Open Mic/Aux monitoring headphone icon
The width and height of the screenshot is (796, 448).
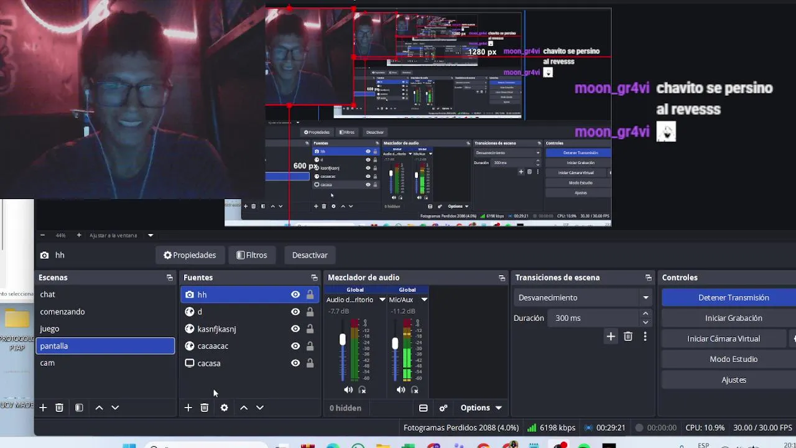tap(415, 390)
